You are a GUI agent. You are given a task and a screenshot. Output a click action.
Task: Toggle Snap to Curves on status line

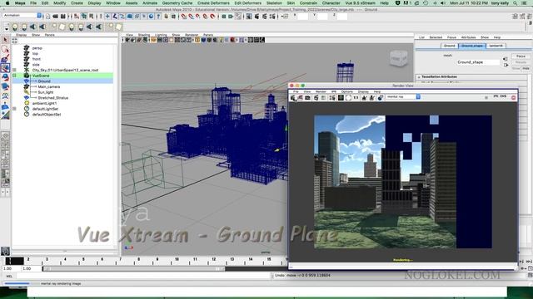pyautogui.click(x=191, y=16)
